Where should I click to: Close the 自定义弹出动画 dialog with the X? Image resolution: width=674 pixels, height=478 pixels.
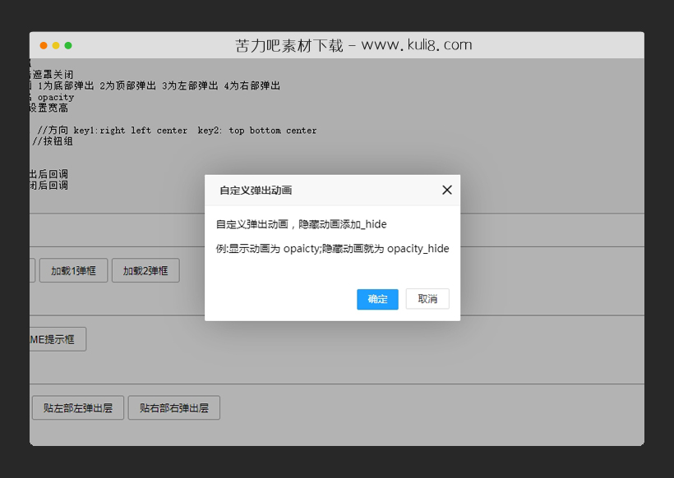tap(447, 190)
